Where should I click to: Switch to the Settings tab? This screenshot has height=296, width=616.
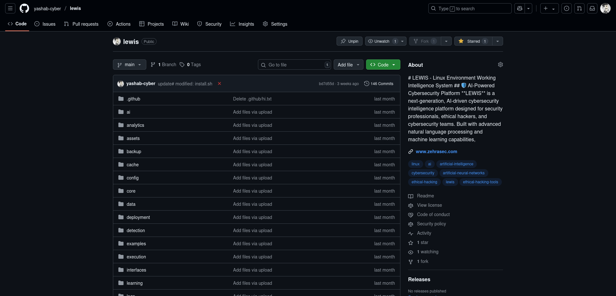275,24
